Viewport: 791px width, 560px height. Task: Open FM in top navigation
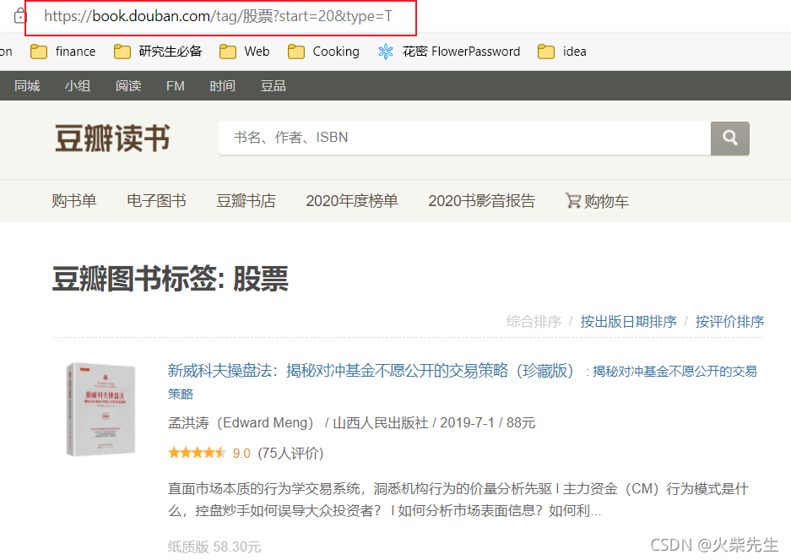pyautogui.click(x=176, y=86)
